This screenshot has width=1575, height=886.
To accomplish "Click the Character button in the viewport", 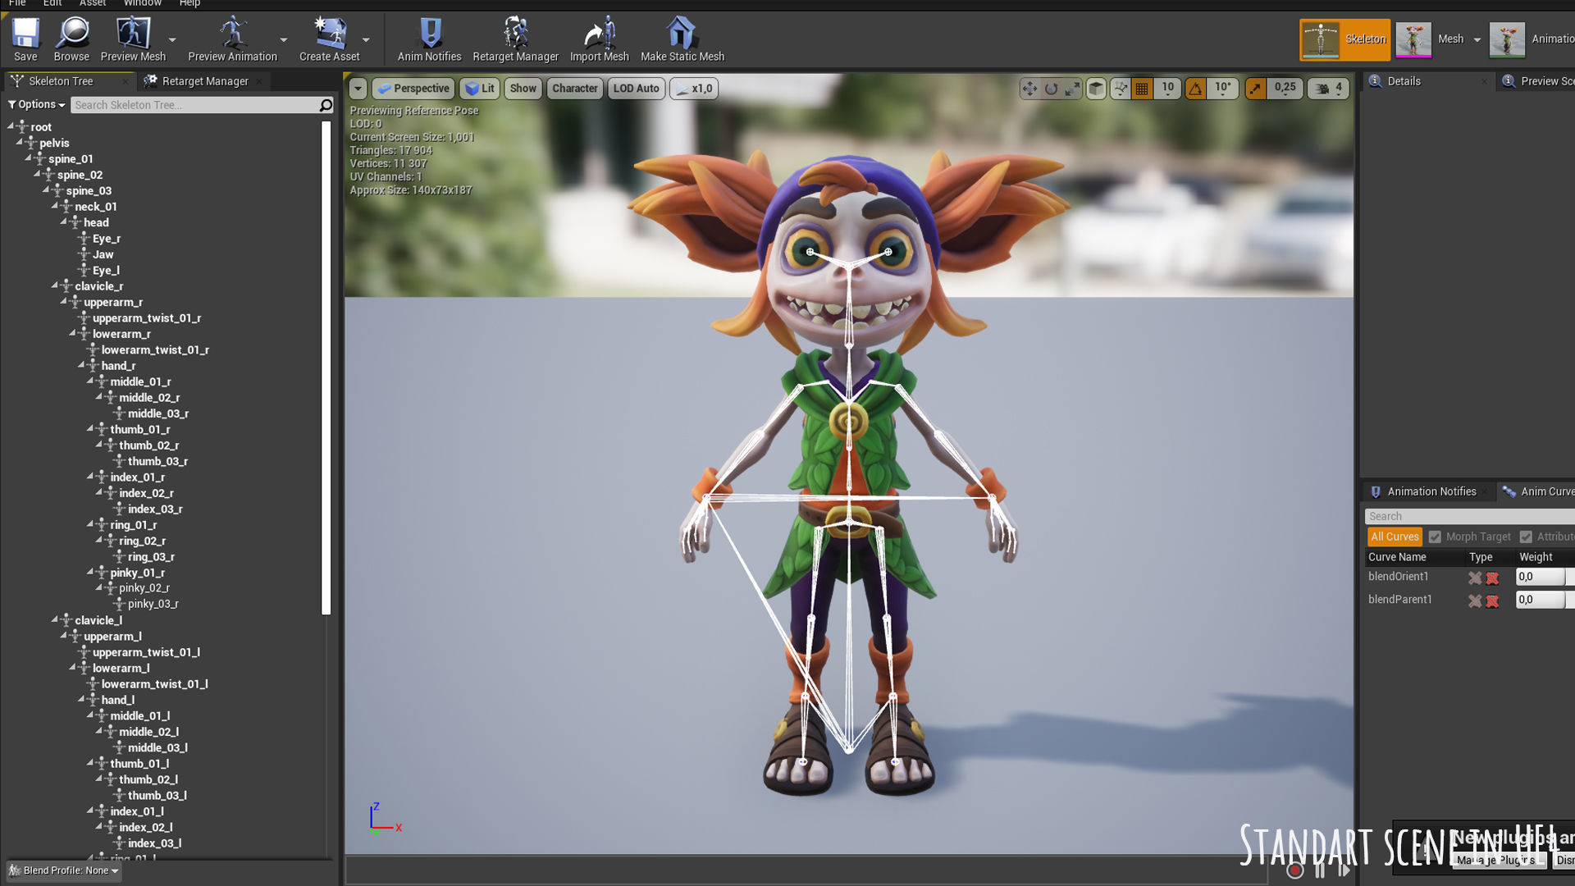I will point(574,89).
